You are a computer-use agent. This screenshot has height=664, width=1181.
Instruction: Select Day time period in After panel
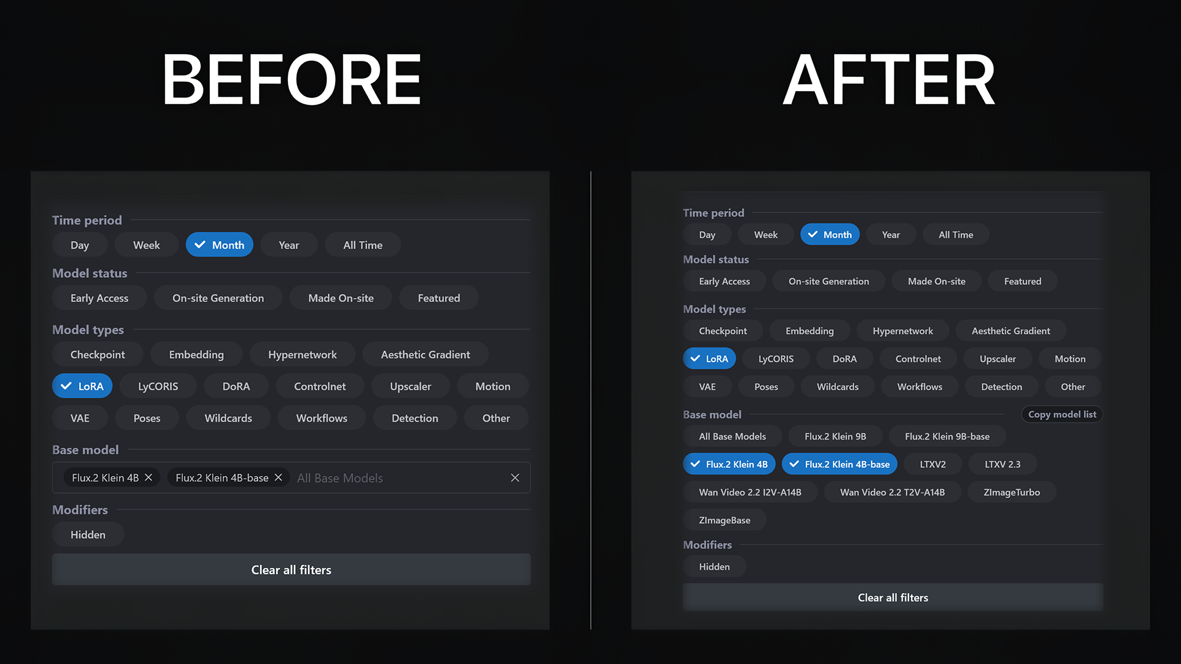(707, 234)
